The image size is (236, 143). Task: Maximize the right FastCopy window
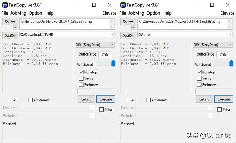(x=212, y=5)
